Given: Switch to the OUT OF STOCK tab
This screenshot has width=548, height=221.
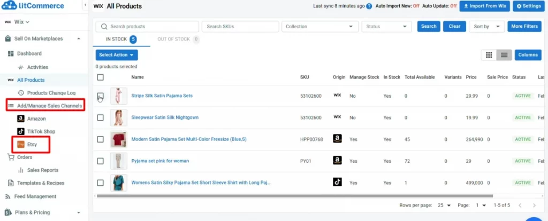Looking at the screenshot, I should point(178,40).
